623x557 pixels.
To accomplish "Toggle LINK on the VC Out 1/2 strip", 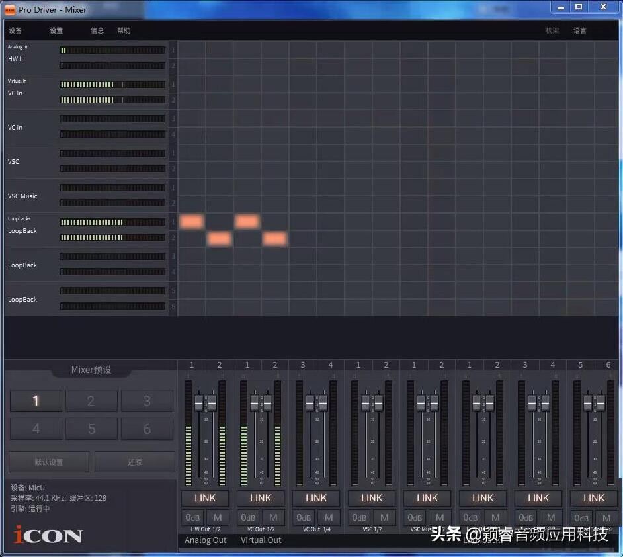I will coord(261,498).
